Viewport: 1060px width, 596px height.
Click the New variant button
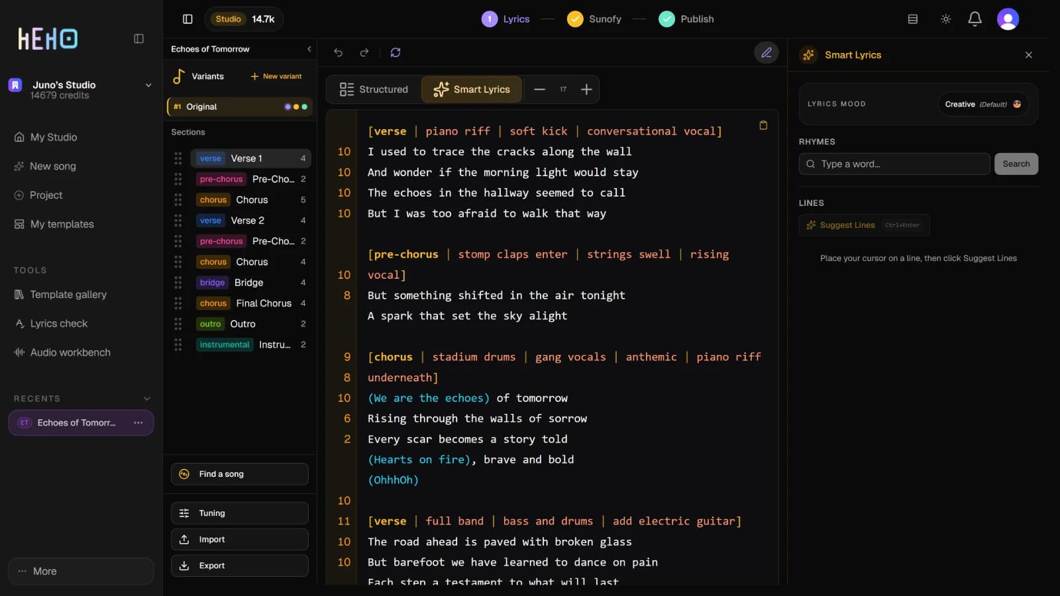(276, 76)
